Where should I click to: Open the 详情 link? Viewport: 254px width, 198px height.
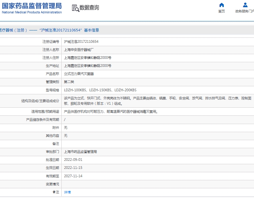click(x=67, y=192)
